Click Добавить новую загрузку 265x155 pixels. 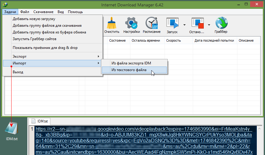[x=34, y=19]
